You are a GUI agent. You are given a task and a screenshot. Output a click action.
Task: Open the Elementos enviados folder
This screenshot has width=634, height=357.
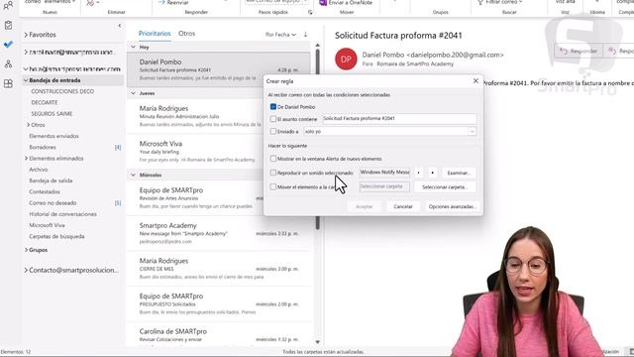pyautogui.click(x=53, y=136)
